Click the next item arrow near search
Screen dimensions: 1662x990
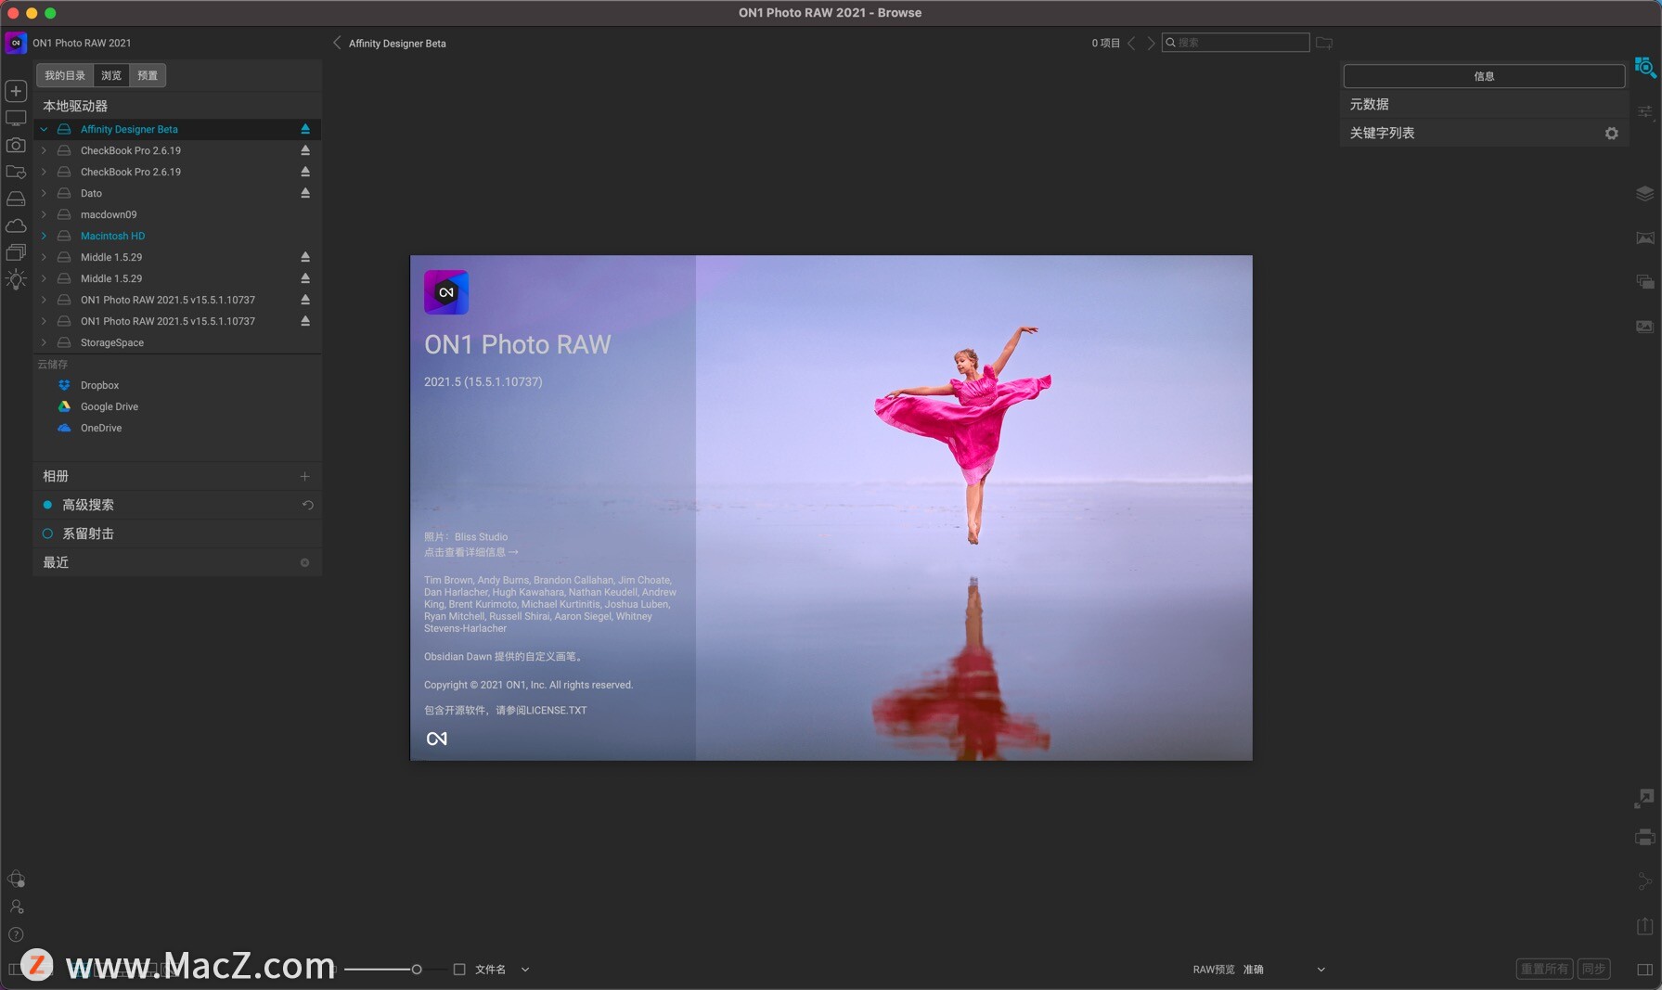1151,43
